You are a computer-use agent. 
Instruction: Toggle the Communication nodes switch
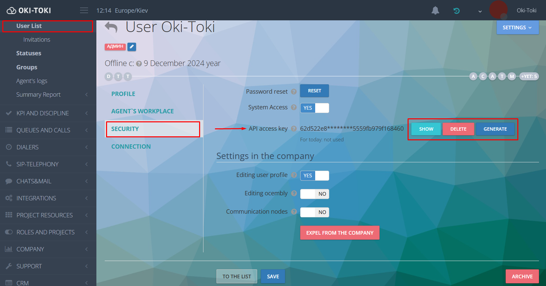click(x=315, y=212)
